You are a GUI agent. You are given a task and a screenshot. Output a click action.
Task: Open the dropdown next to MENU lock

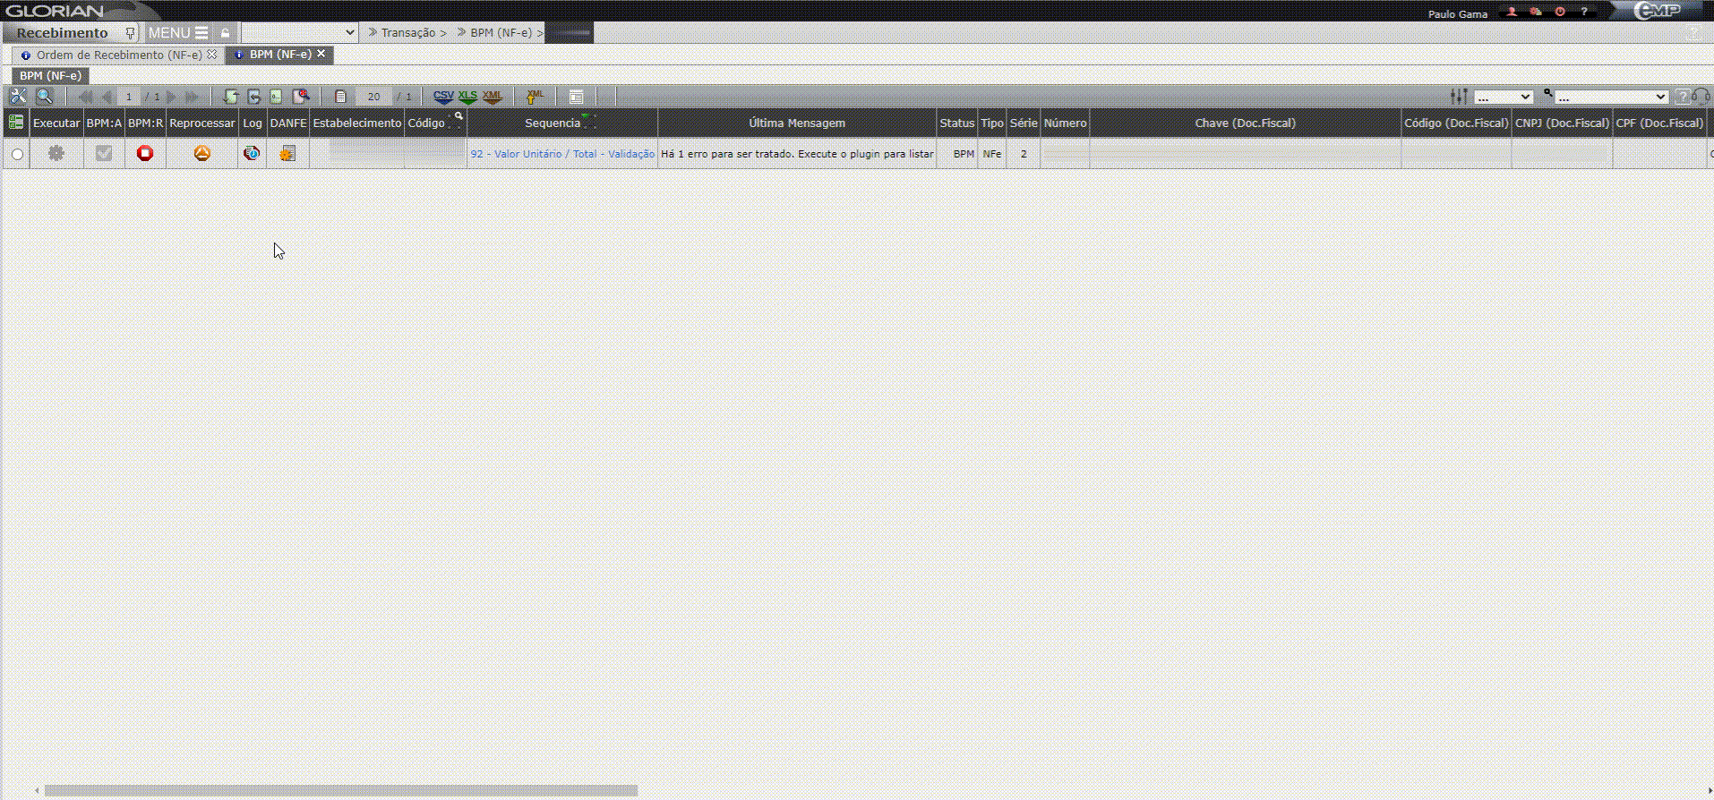point(299,32)
